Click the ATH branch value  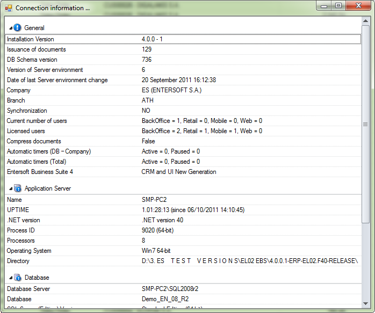pyautogui.click(x=148, y=100)
